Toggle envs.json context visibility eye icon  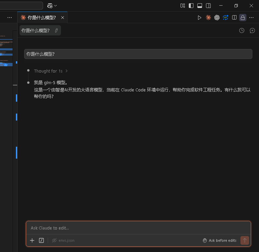[54, 240]
